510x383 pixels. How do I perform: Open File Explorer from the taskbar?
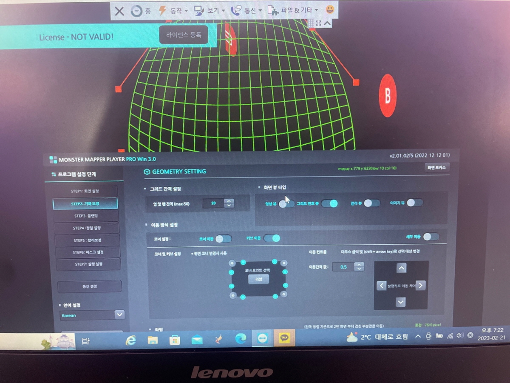tap(153, 340)
